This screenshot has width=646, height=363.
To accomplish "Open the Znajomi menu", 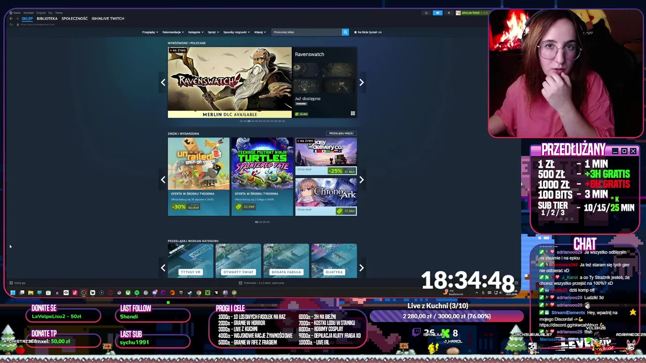I will click(x=41, y=13).
